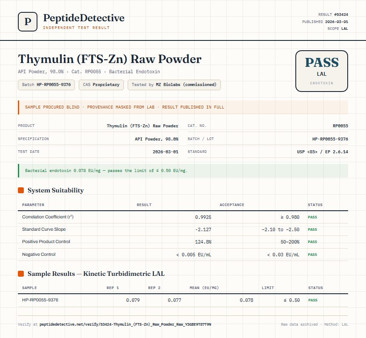This screenshot has width=366, height=338.
Task: Click the Negative Control row label
Action: pyautogui.click(x=39, y=254)
